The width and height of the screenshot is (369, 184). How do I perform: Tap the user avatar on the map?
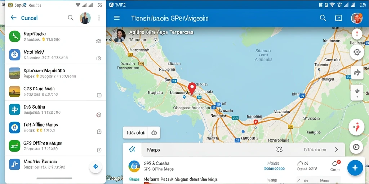point(119,36)
